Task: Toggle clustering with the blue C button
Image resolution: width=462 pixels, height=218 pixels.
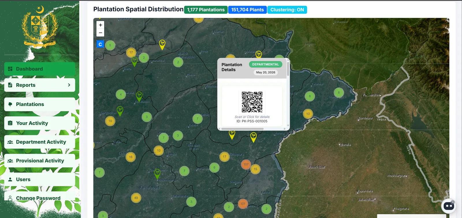Action: click(100, 44)
